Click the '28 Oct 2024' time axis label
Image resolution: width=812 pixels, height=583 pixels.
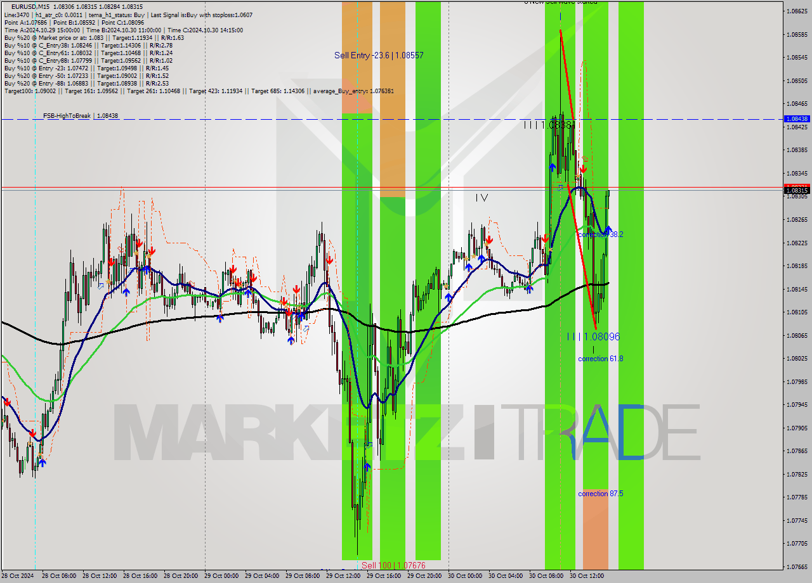(17, 576)
